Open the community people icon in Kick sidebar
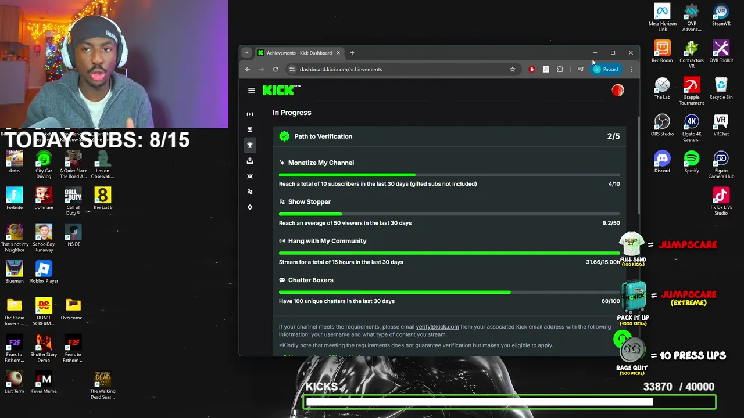The width and height of the screenshot is (744, 418). [250, 192]
